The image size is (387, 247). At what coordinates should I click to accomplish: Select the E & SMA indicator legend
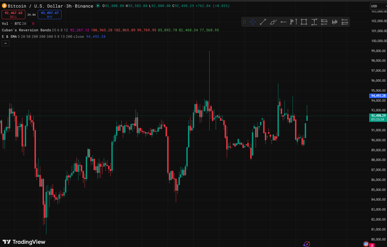point(9,37)
